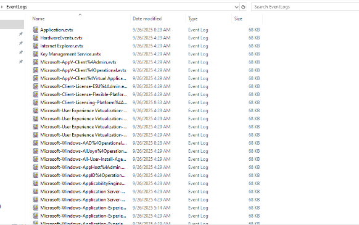Click the 9/26/2025 5:14 AM date cell
Viewport: 359px width, 225px height.
point(152,208)
